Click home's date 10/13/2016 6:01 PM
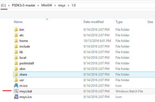155x102 pixels. point(97,41)
